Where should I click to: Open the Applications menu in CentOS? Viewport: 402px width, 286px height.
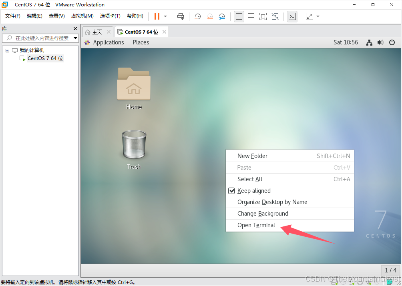coord(109,42)
